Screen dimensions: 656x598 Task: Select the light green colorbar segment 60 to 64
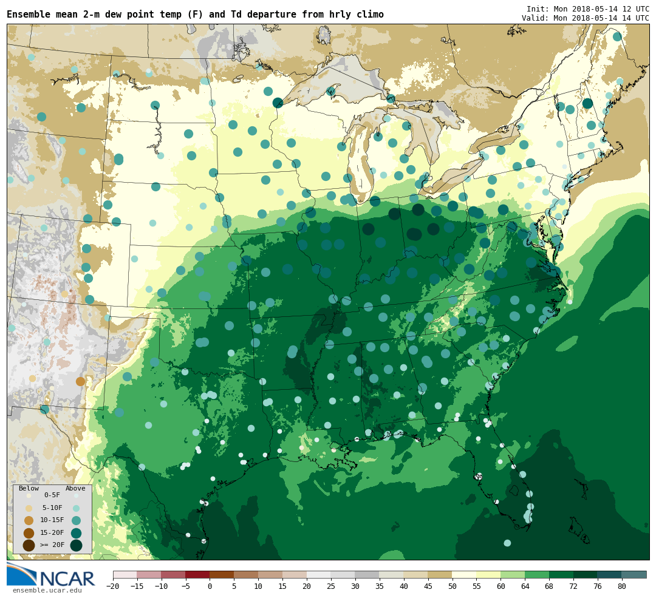click(513, 574)
